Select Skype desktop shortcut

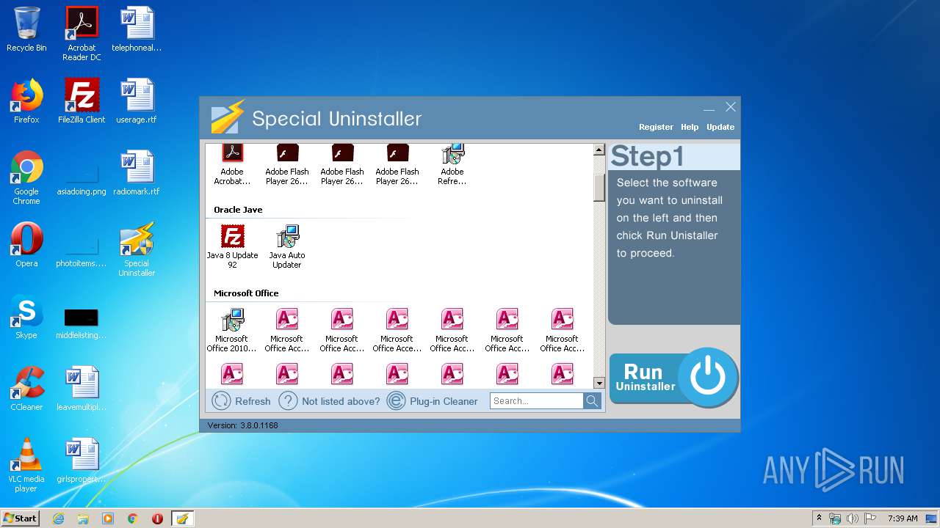(x=26, y=317)
